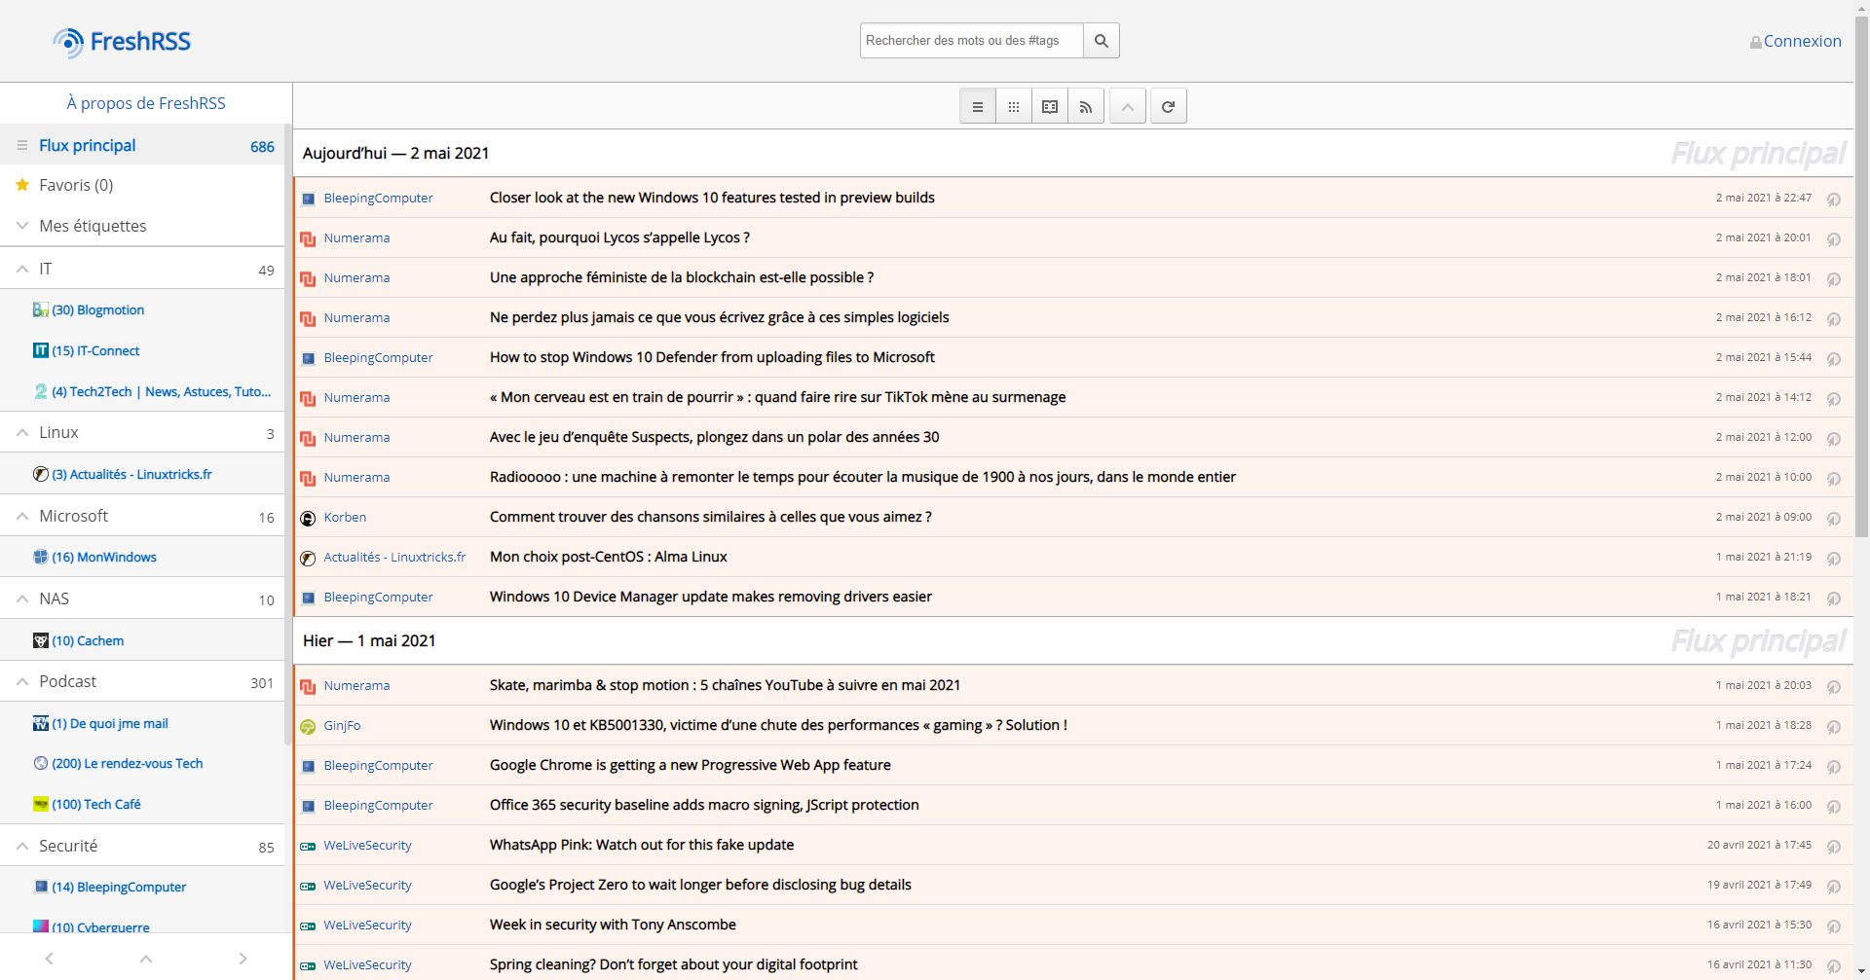Open the De quoi jme mail feed

tap(110, 723)
